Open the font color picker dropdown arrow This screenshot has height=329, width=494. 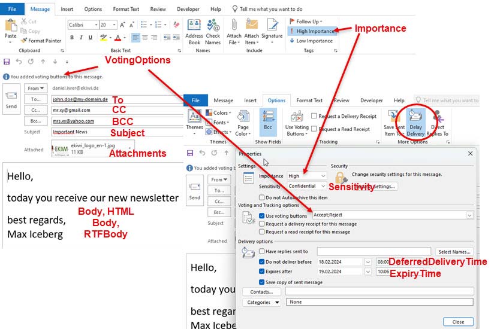pyautogui.click(x=125, y=38)
